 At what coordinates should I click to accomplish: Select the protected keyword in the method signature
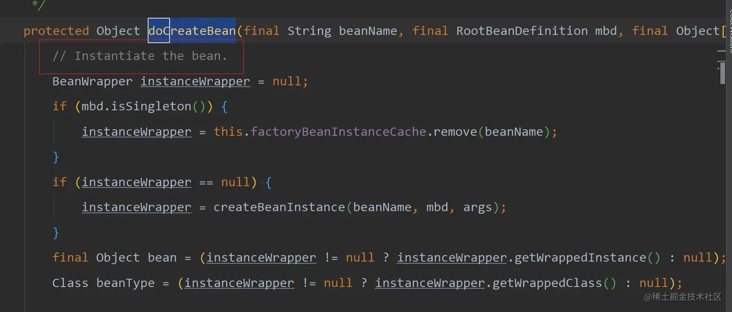[x=56, y=30]
